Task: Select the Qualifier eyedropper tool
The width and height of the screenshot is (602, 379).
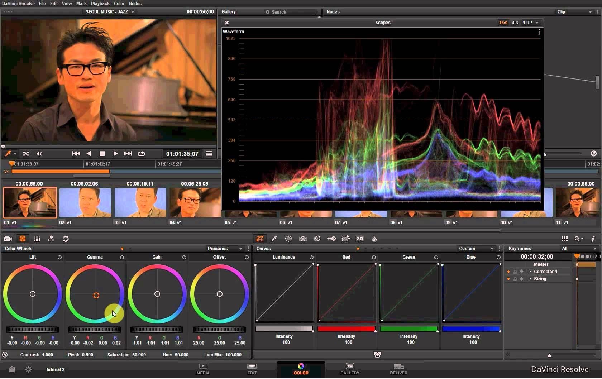Action: click(x=274, y=239)
